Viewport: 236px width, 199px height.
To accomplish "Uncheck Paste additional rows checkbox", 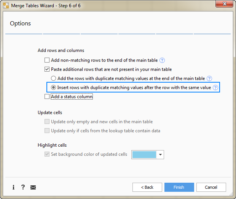I will point(47,69).
